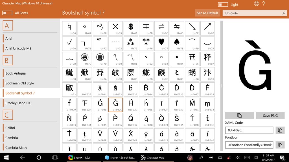
Task: Select the spade symbol U+78
Action: [x=177, y=44]
